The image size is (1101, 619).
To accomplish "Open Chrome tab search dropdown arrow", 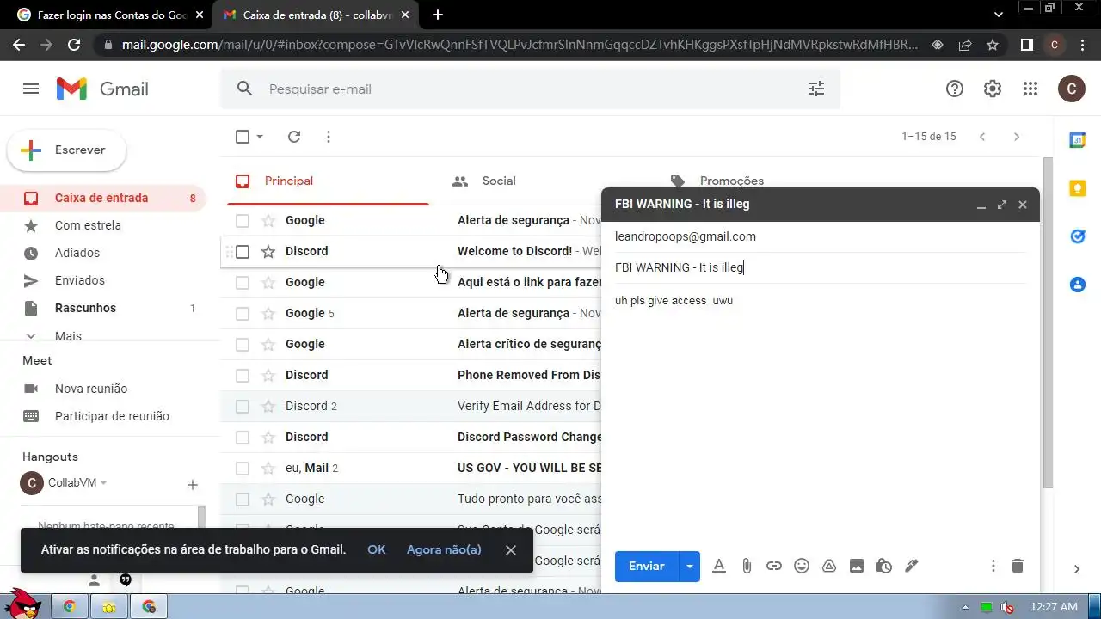I will 999,15.
